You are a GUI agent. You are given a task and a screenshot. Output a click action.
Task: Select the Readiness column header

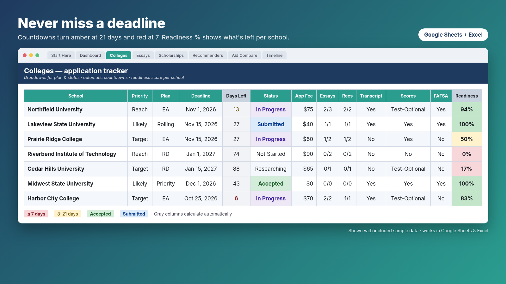[466, 96]
